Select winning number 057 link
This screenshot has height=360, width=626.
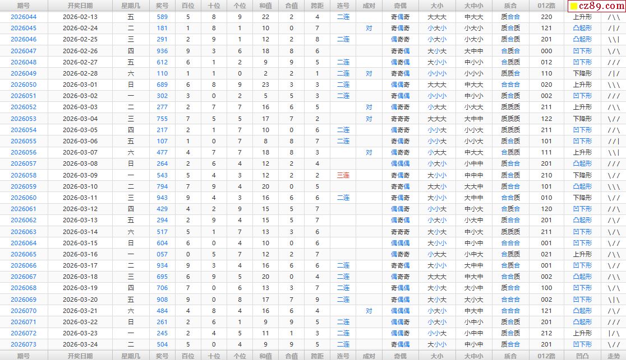(x=162, y=254)
